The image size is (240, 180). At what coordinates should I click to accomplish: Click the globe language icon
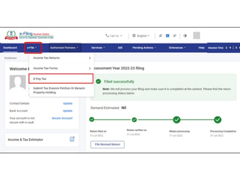pyautogui.click(x=134, y=35)
